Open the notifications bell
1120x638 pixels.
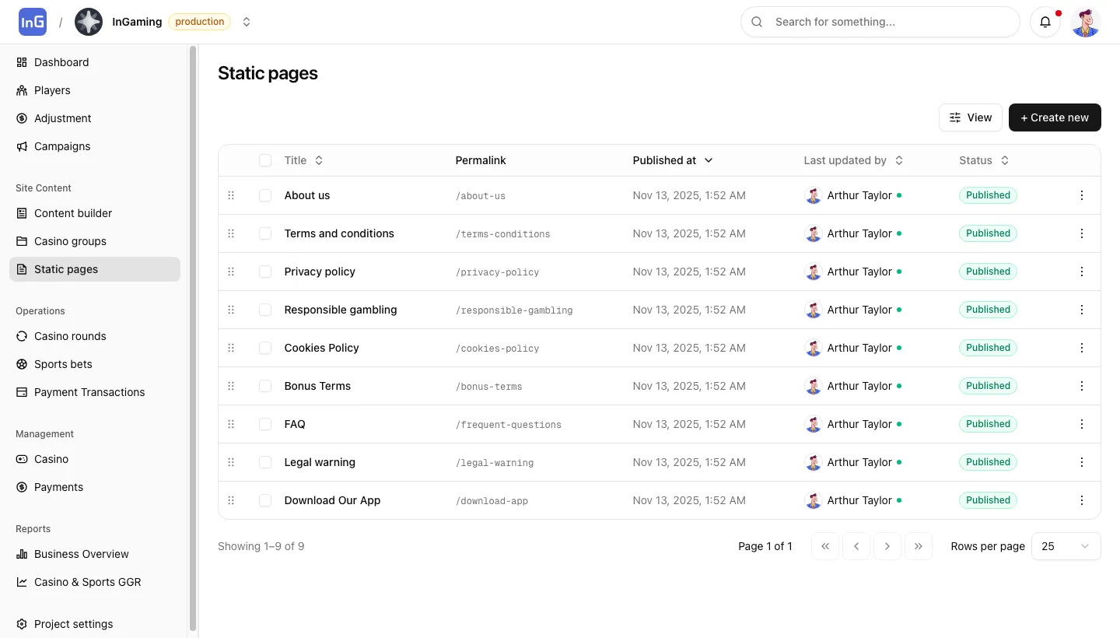pos(1045,22)
